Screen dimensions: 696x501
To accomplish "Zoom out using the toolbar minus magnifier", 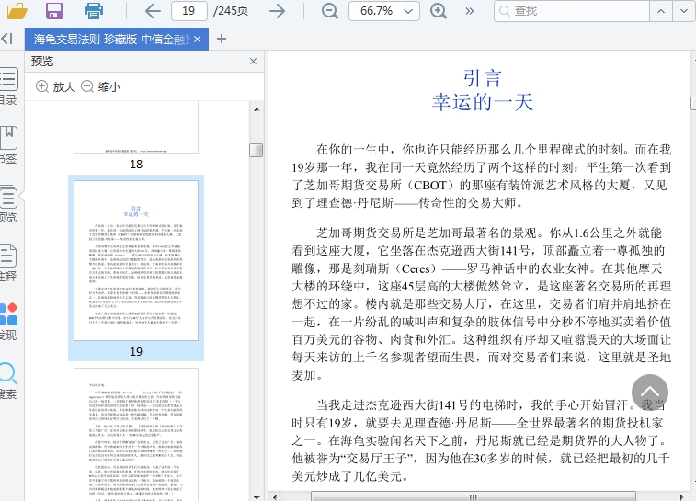I will click(x=329, y=11).
